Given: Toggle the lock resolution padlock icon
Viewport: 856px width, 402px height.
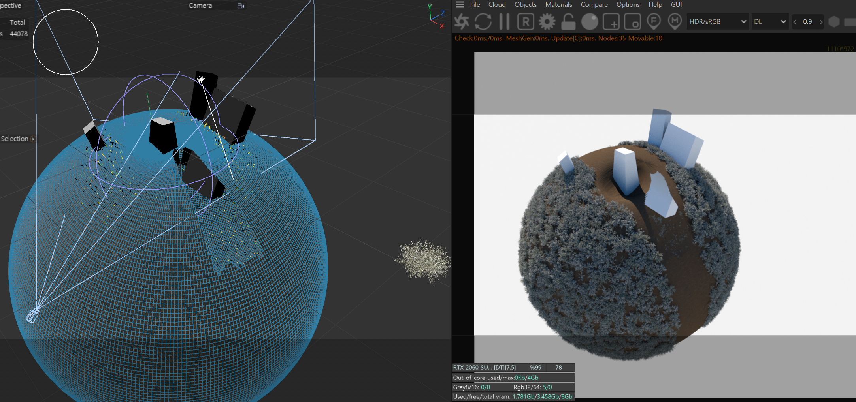Looking at the screenshot, I should tap(568, 22).
